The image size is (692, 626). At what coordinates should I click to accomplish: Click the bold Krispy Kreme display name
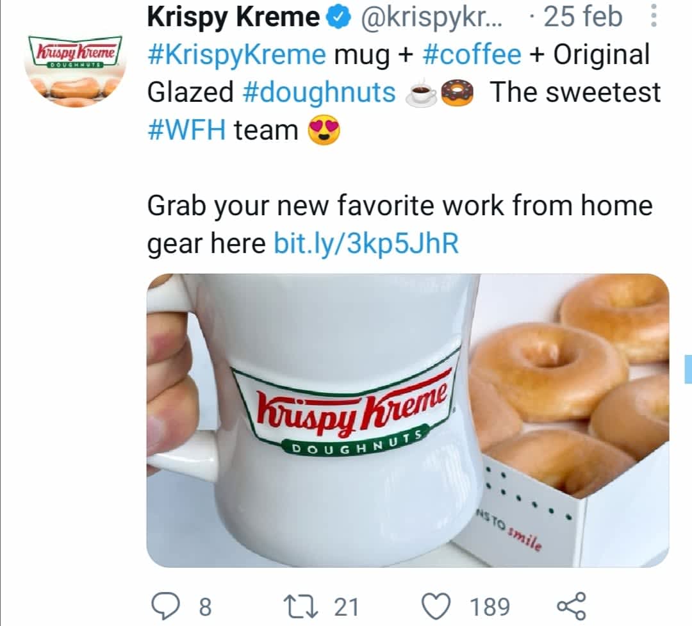(x=233, y=18)
